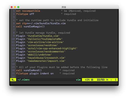Screen dimensions: 128x99
Task: Click the red close window button
Action: (12, 7)
